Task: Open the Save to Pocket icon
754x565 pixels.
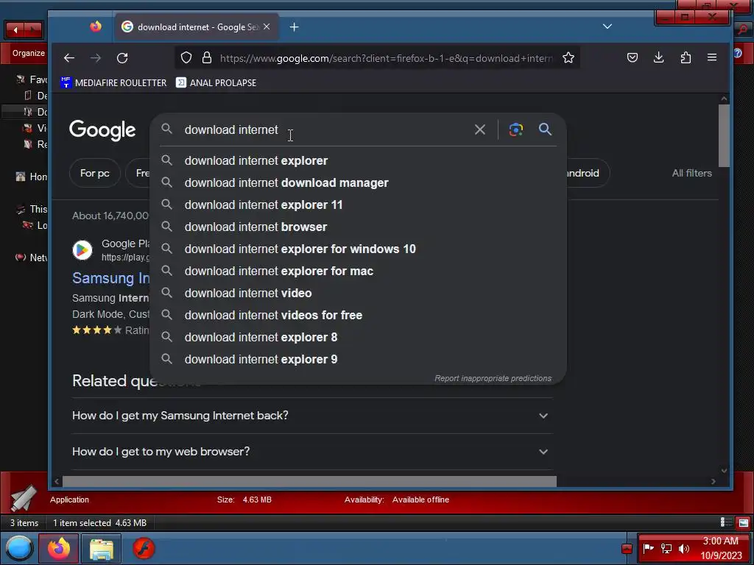Action: (x=633, y=57)
